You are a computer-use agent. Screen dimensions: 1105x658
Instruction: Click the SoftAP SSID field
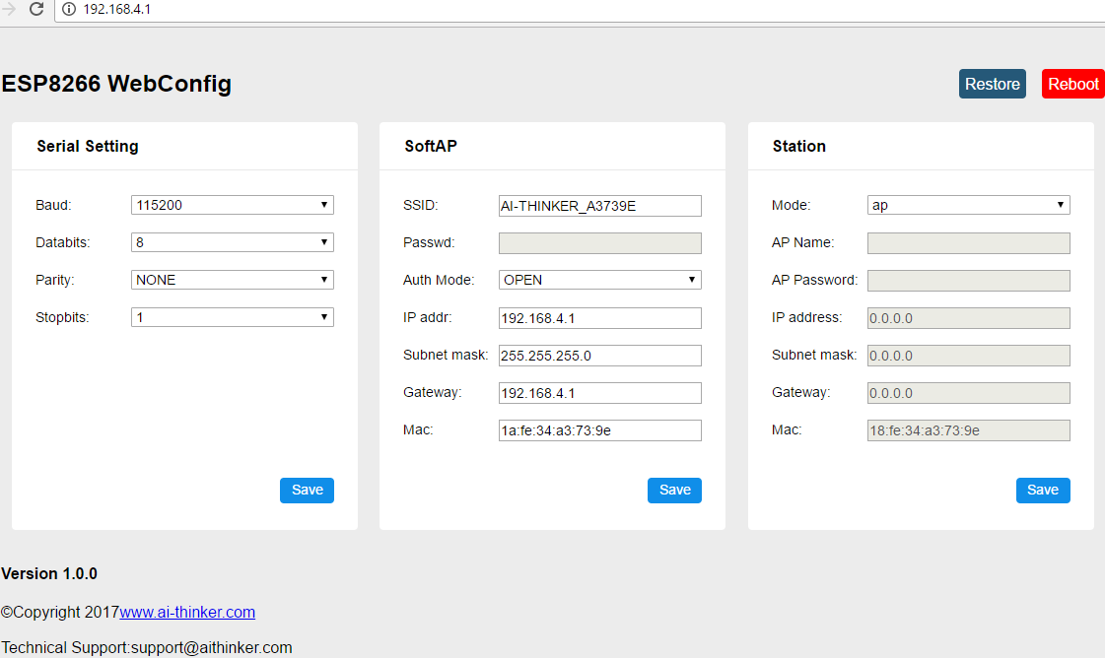[x=600, y=206]
